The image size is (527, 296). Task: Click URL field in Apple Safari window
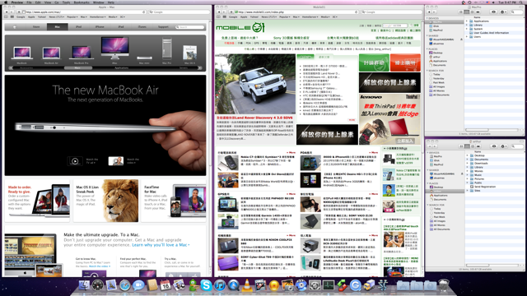pyautogui.click(x=84, y=12)
